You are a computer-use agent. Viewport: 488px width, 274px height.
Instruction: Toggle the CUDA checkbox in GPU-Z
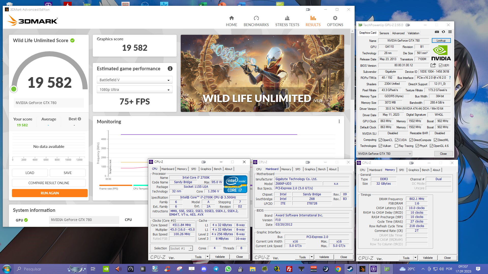tap(396, 140)
